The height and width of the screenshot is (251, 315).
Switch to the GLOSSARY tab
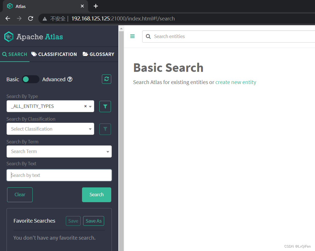tap(98, 54)
